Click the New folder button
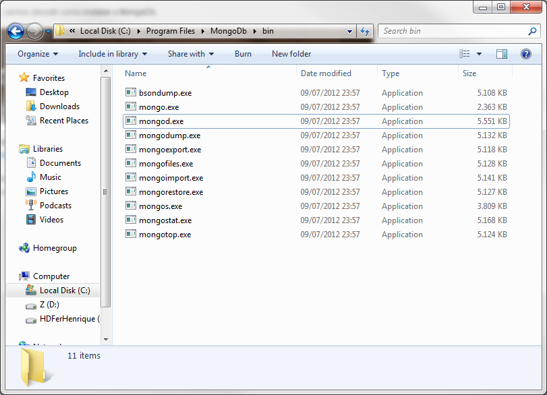This screenshot has height=395, width=547. [291, 54]
